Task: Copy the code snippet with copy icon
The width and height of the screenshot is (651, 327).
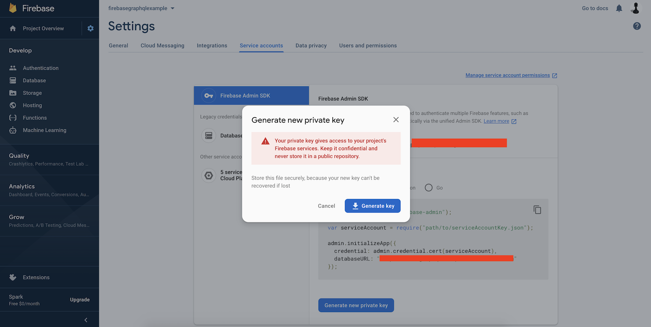Action: pyautogui.click(x=537, y=210)
